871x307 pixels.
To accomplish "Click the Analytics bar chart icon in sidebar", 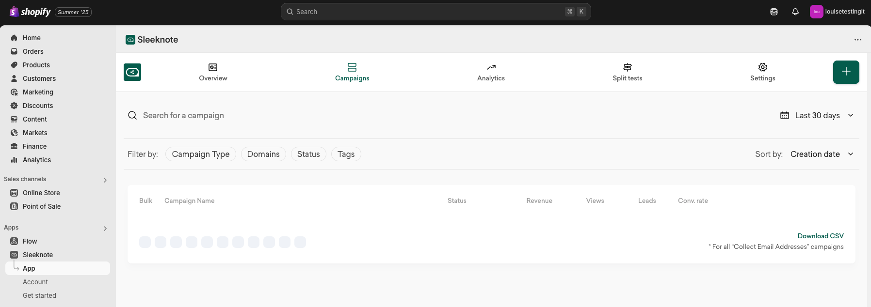I will tap(14, 160).
